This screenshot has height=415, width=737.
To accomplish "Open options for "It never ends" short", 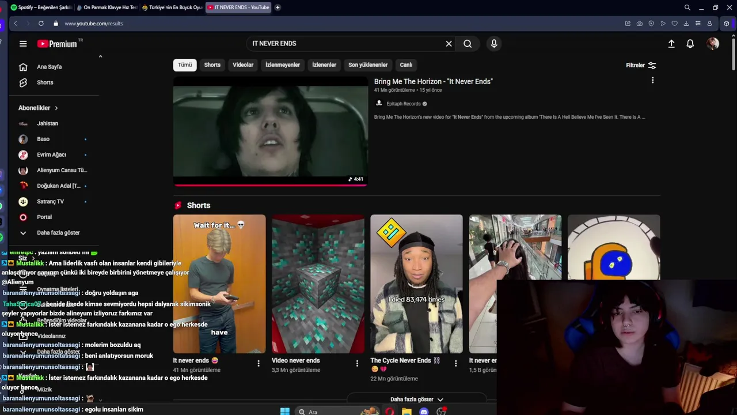I will [259, 363].
